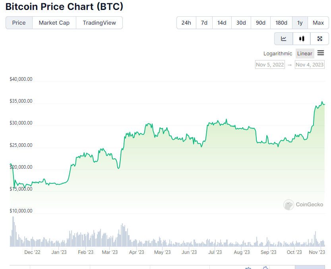331x269 pixels.
Task: Select Logarithmic scale
Action: pos(278,53)
